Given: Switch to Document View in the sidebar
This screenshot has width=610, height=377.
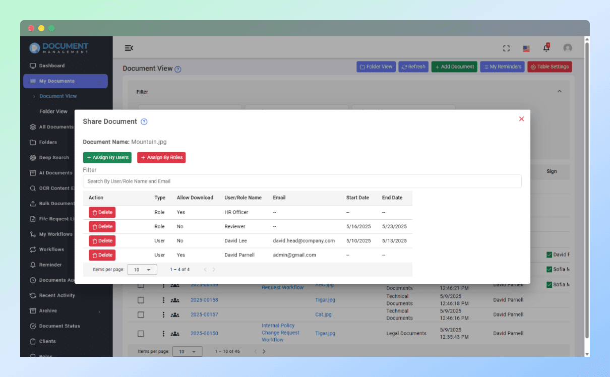Looking at the screenshot, I should click(x=57, y=96).
